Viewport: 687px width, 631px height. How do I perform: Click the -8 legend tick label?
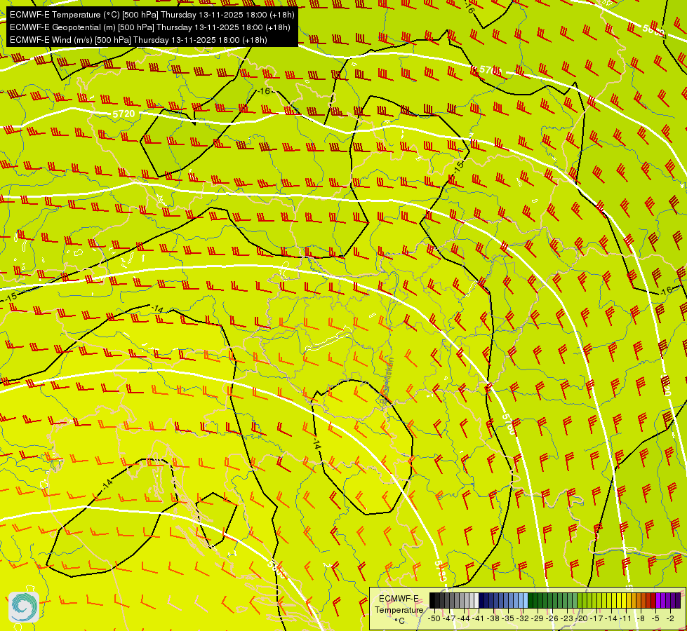click(641, 618)
